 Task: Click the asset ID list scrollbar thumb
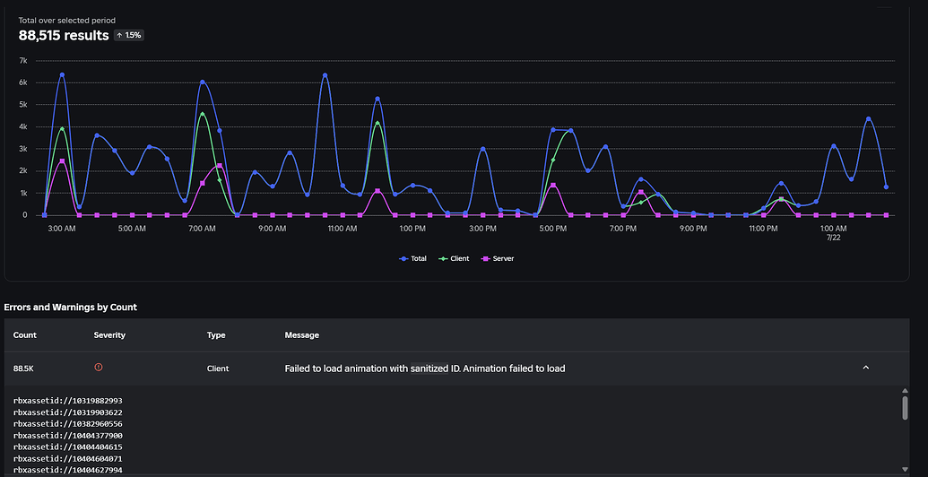click(905, 408)
